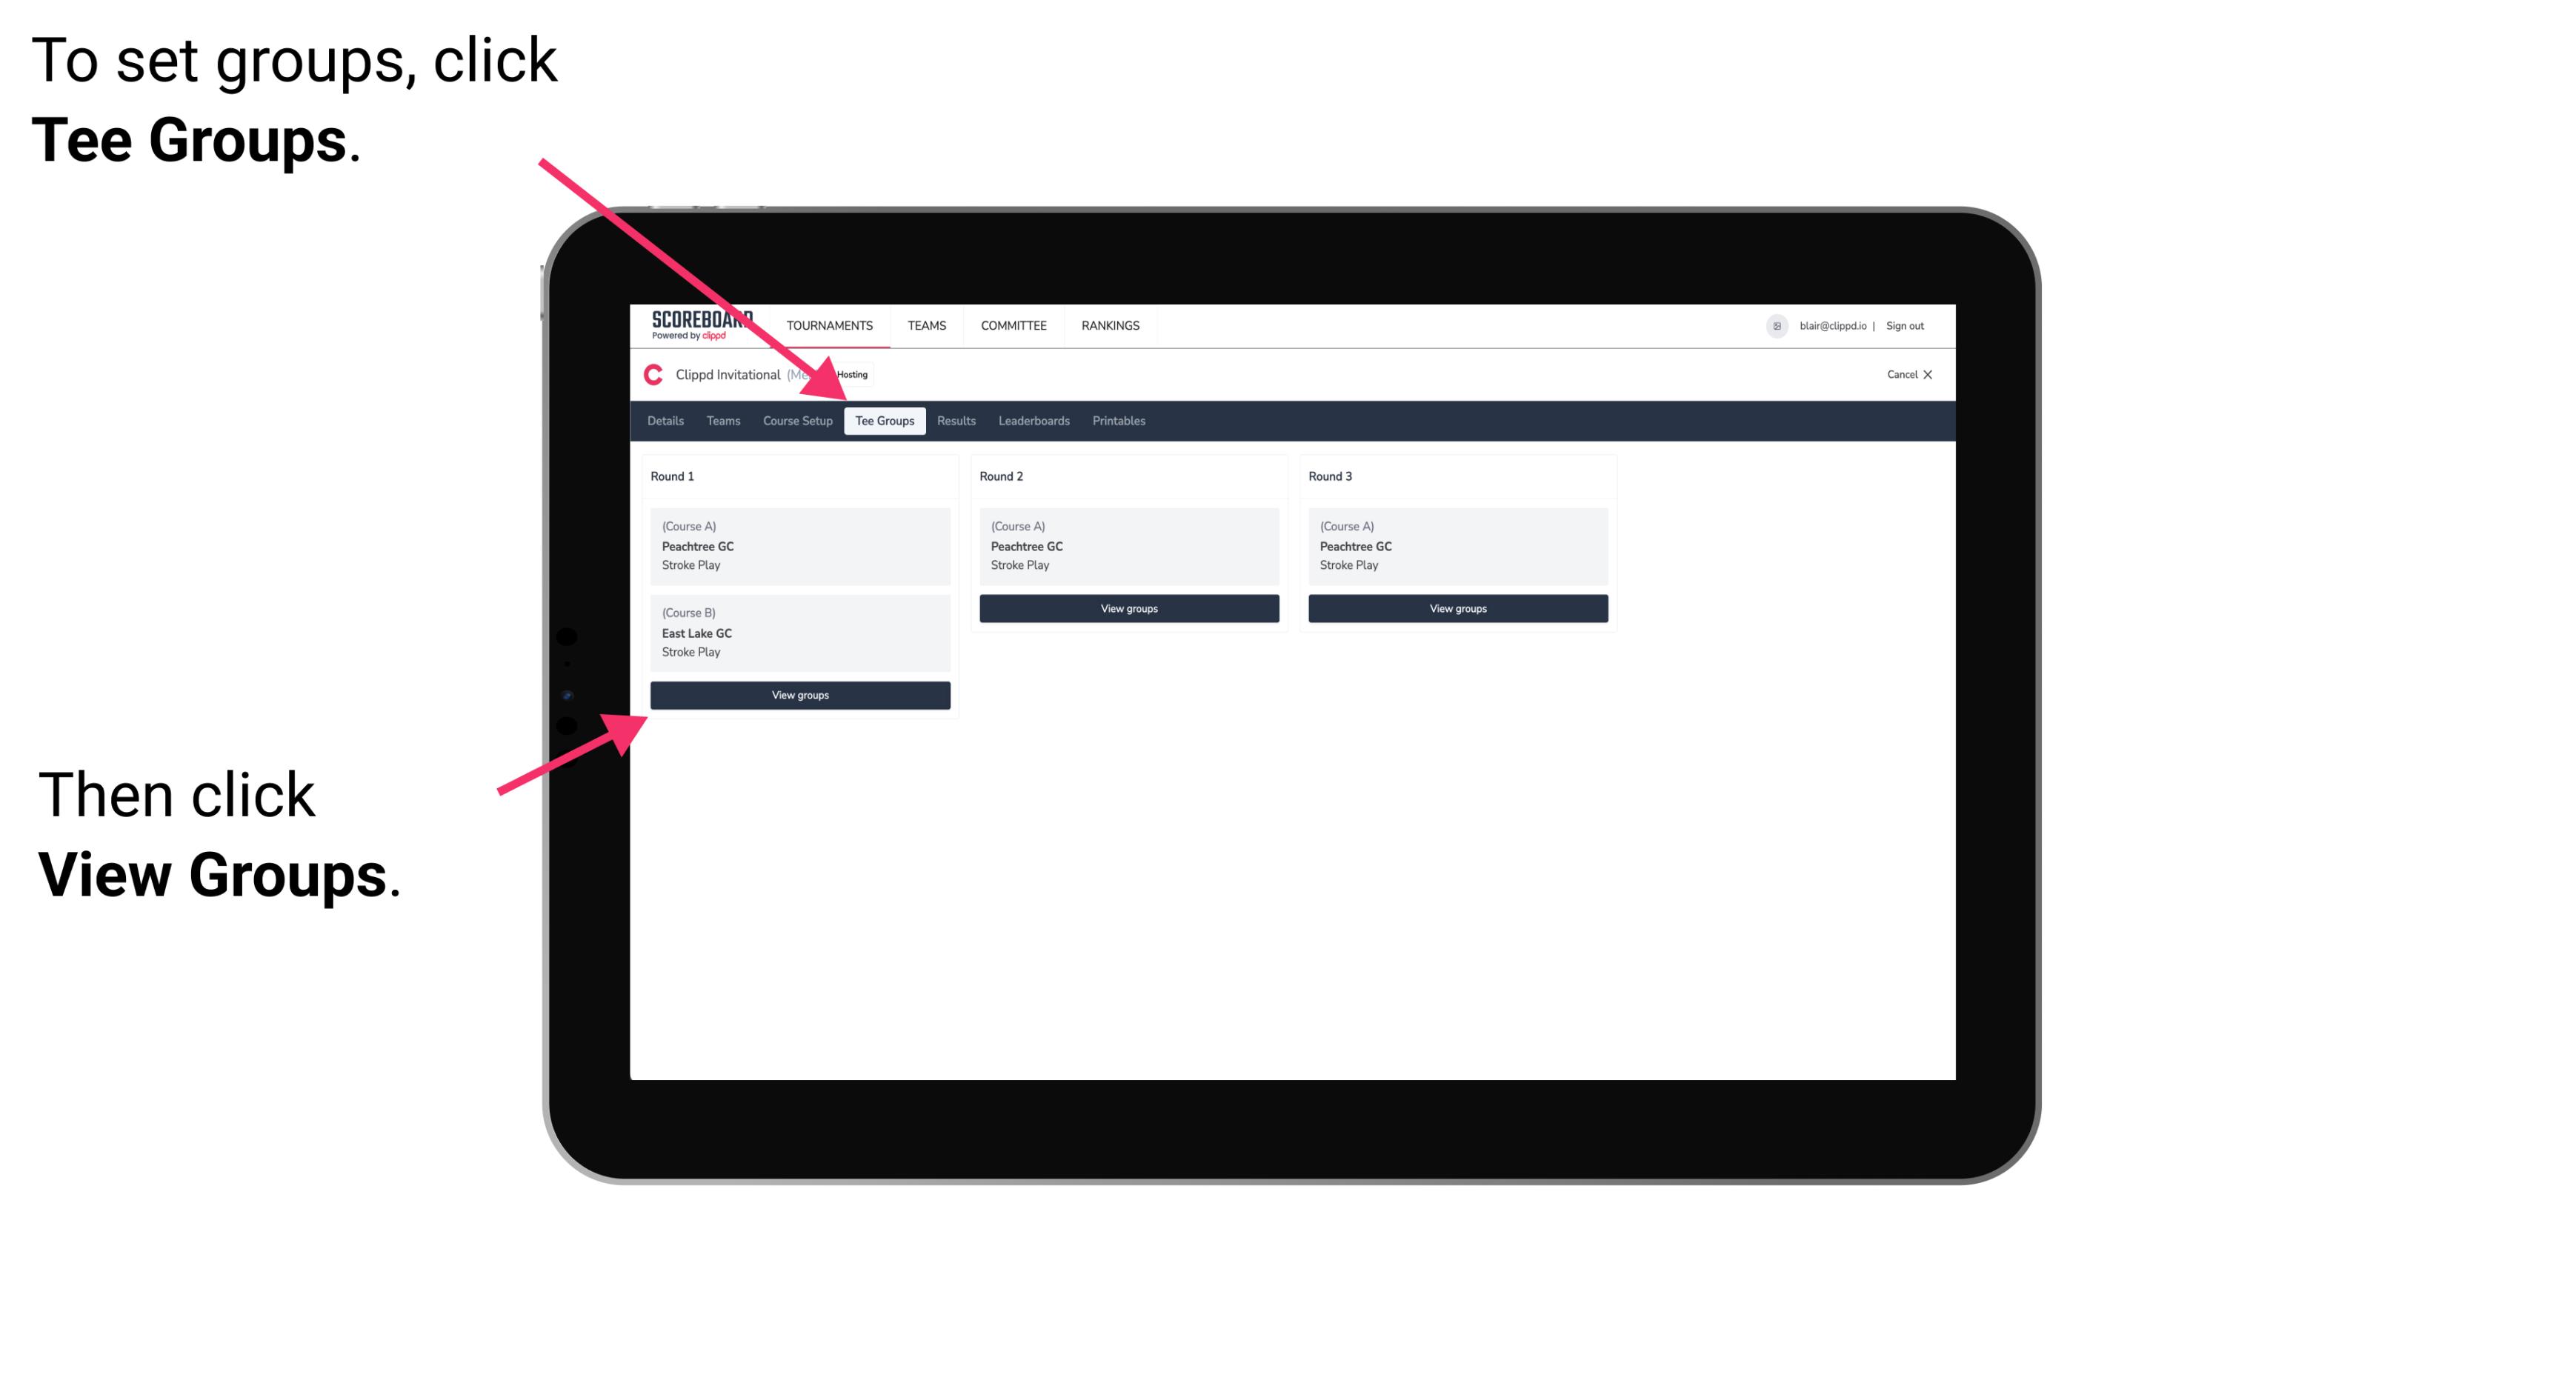The width and height of the screenshot is (2576, 1386).
Task: Open the Leaderboards tab
Action: click(x=1033, y=420)
